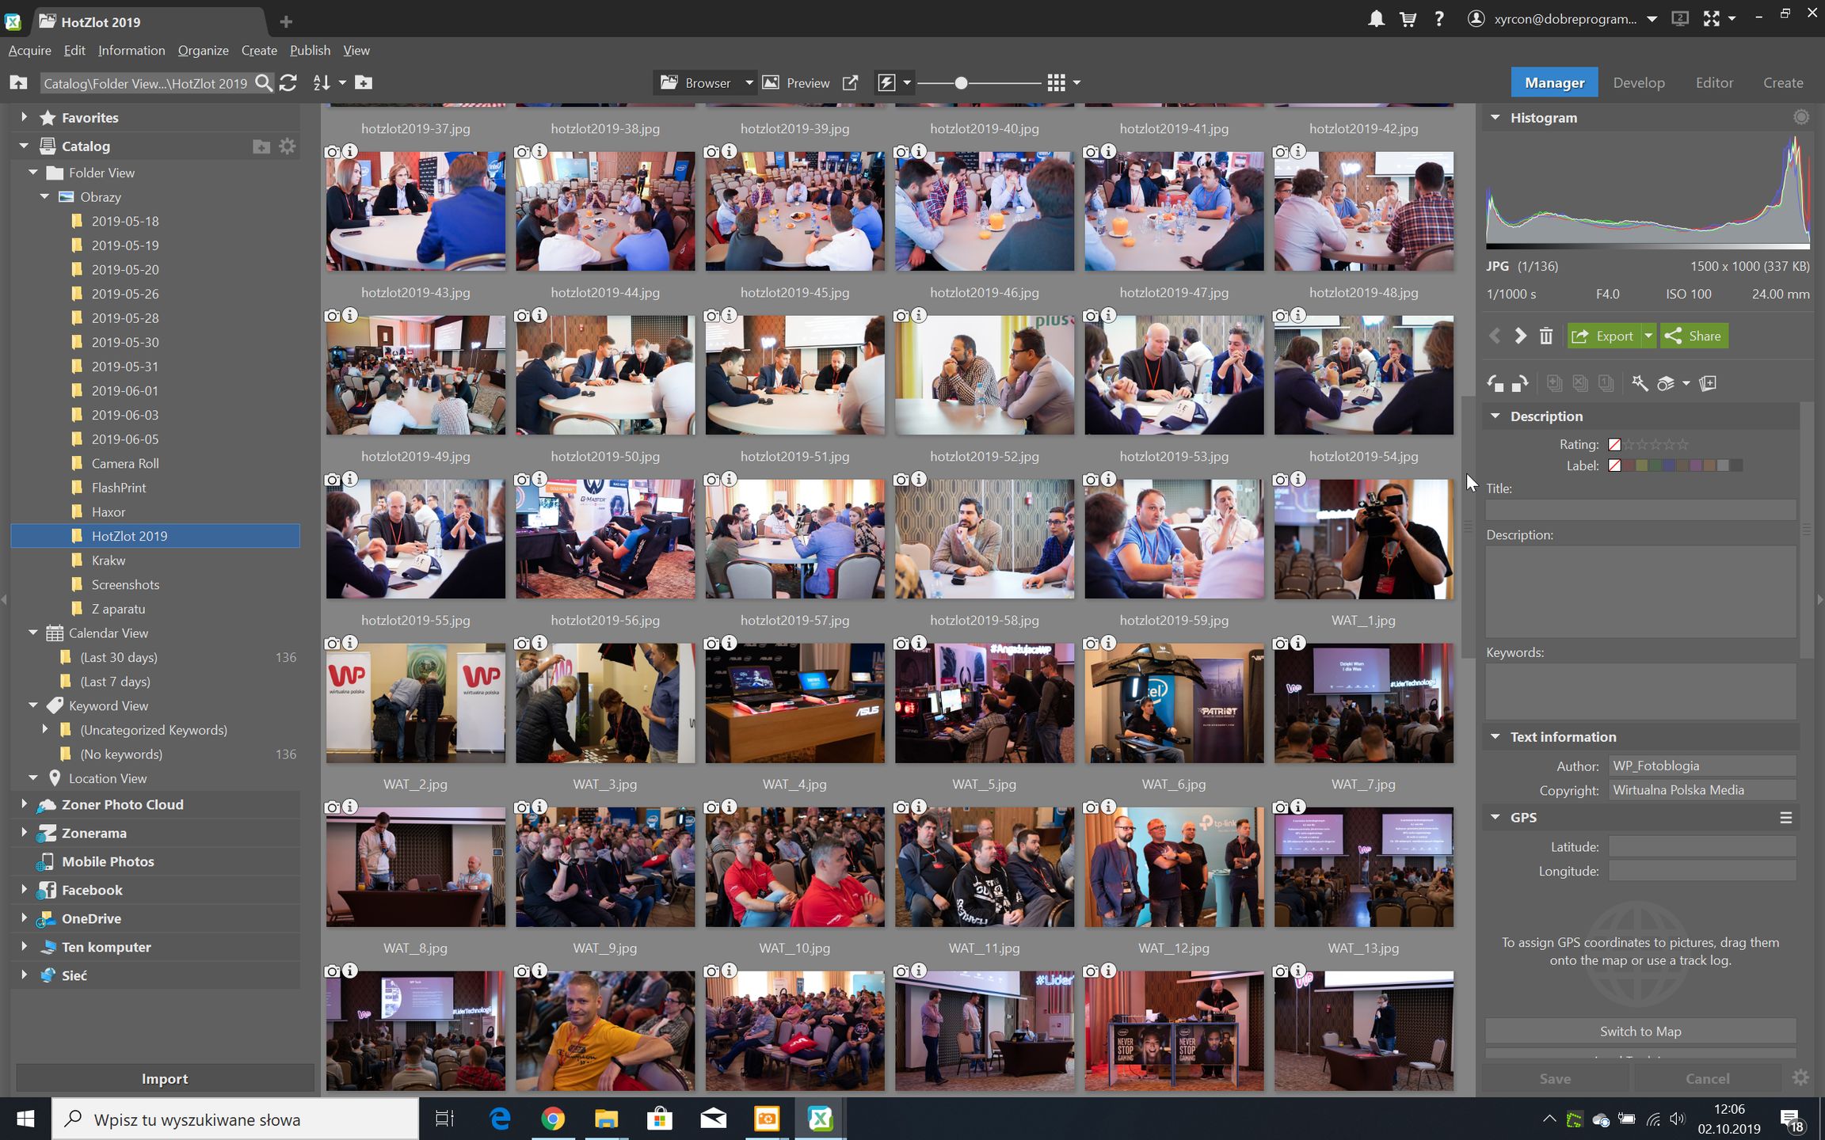Viewport: 1825px width, 1140px height.
Task: Open the sort order icon
Action: pos(322,83)
